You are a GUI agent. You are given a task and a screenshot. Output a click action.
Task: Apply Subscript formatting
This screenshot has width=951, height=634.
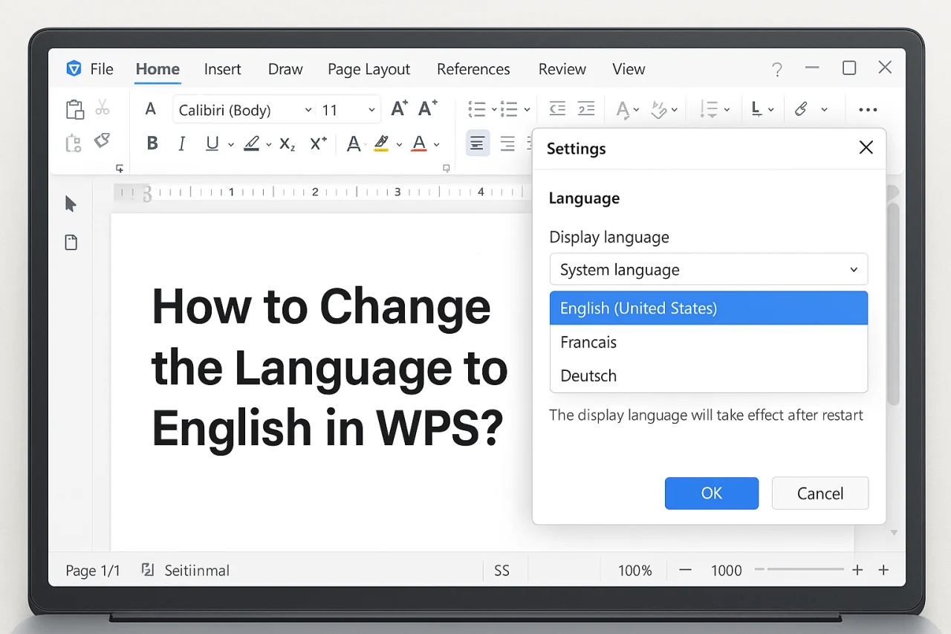point(288,143)
